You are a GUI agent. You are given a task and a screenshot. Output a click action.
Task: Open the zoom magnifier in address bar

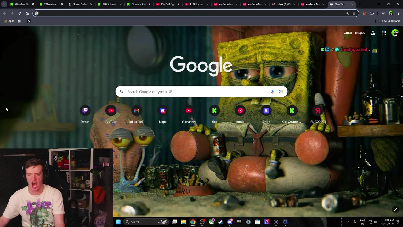(347, 13)
